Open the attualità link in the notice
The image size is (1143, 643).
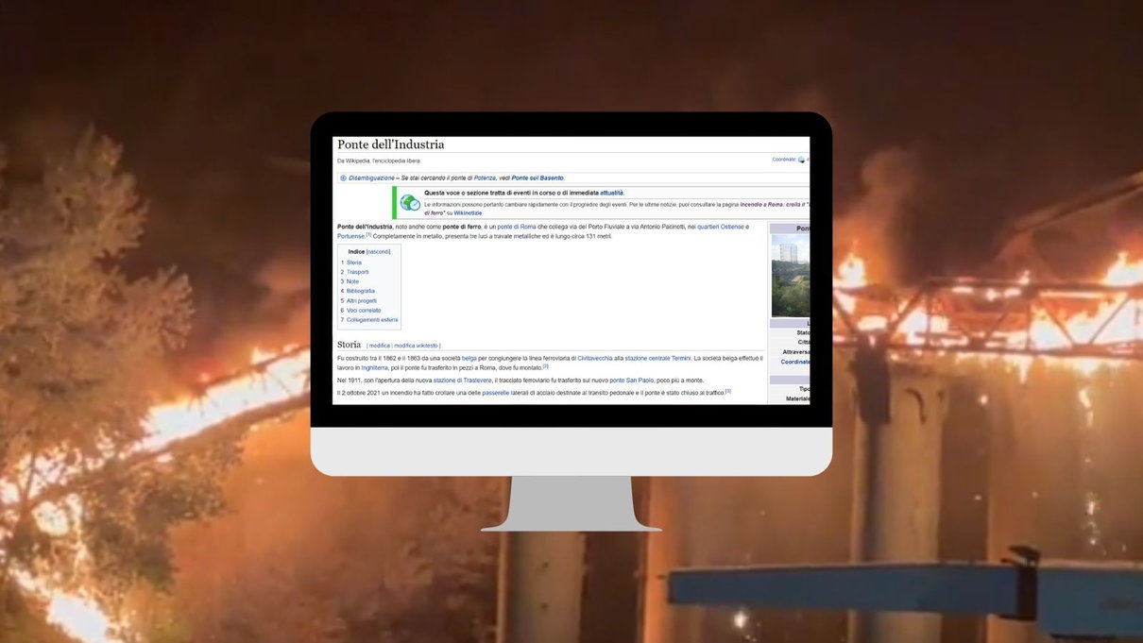pos(612,193)
